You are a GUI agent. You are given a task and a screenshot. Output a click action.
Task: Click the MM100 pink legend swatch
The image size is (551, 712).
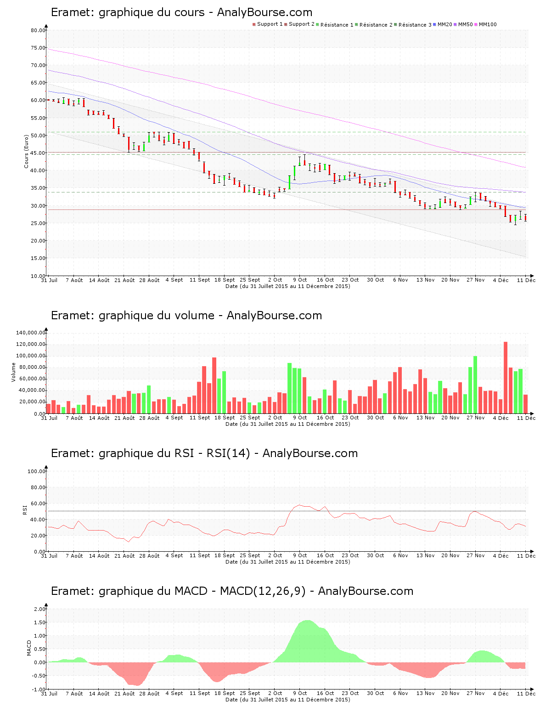[x=476, y=24]
